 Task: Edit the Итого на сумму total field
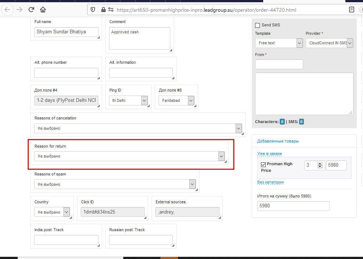click(293, 206)
